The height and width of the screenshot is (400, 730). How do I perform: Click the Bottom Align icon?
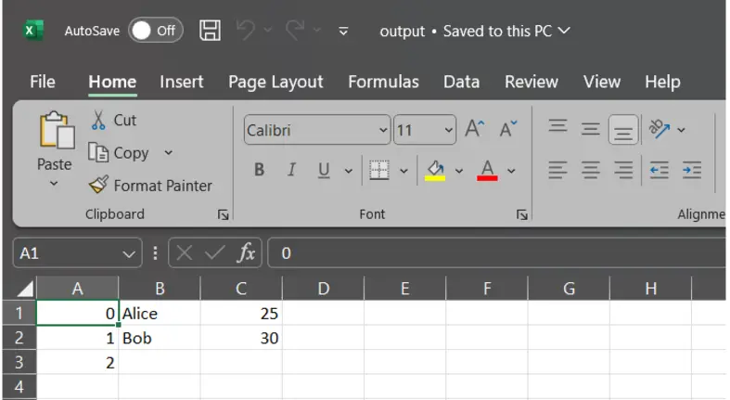[x=623, y=130]
